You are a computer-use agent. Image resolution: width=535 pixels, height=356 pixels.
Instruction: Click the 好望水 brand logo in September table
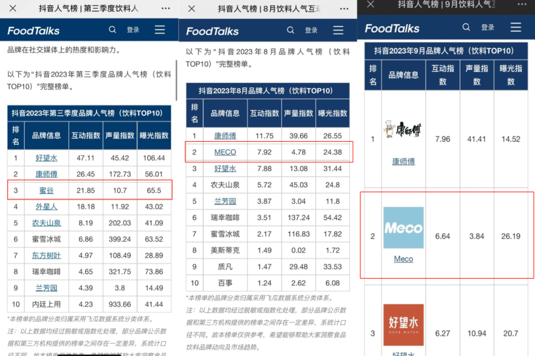[403, 325]
